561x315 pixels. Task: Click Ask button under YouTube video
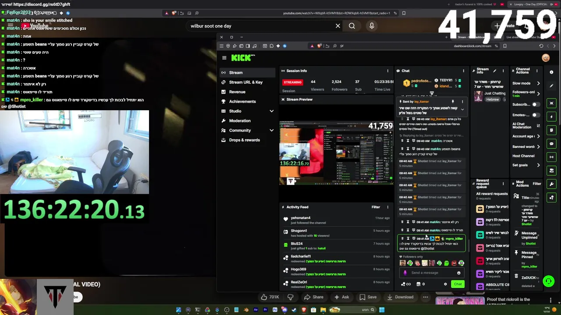(341, 297)
